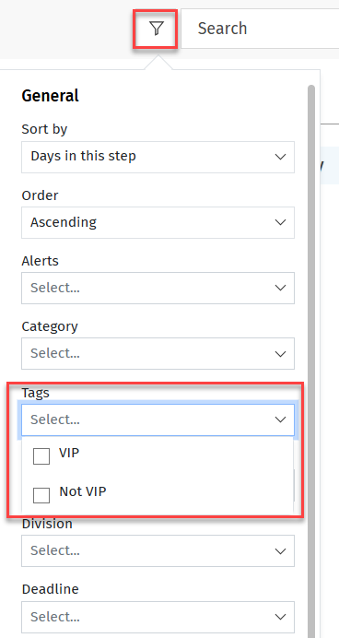
Task: Open the Division Select dropdown
Action: pyautogui.click(x=158, y=551)
